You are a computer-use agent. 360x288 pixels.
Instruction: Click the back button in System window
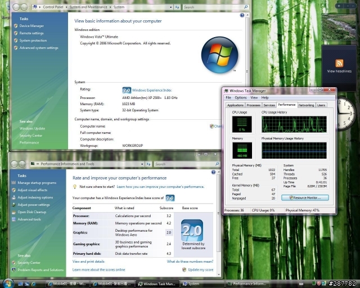coord(16,7)
